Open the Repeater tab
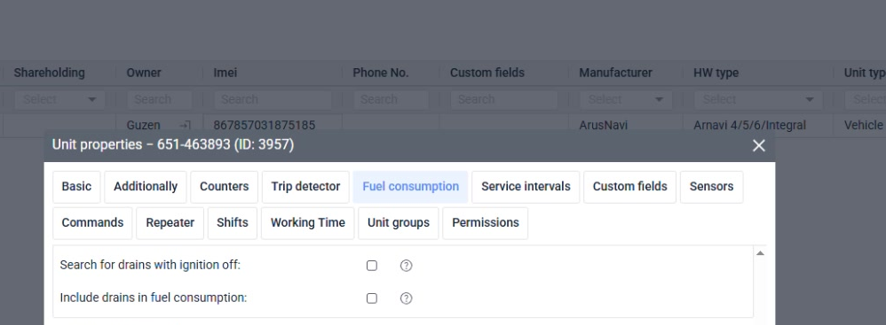This screenshot has height=325, width=886. 170,222
